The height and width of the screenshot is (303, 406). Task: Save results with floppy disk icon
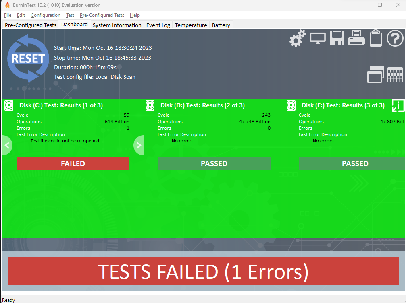pyautogui.click(x=337, y=38)
